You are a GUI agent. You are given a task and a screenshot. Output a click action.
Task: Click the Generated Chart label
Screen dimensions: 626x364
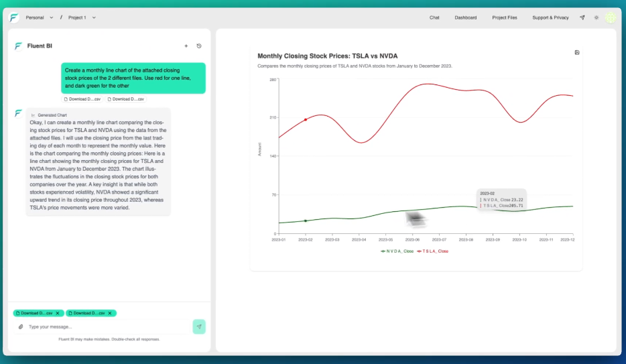pos(52,115)
